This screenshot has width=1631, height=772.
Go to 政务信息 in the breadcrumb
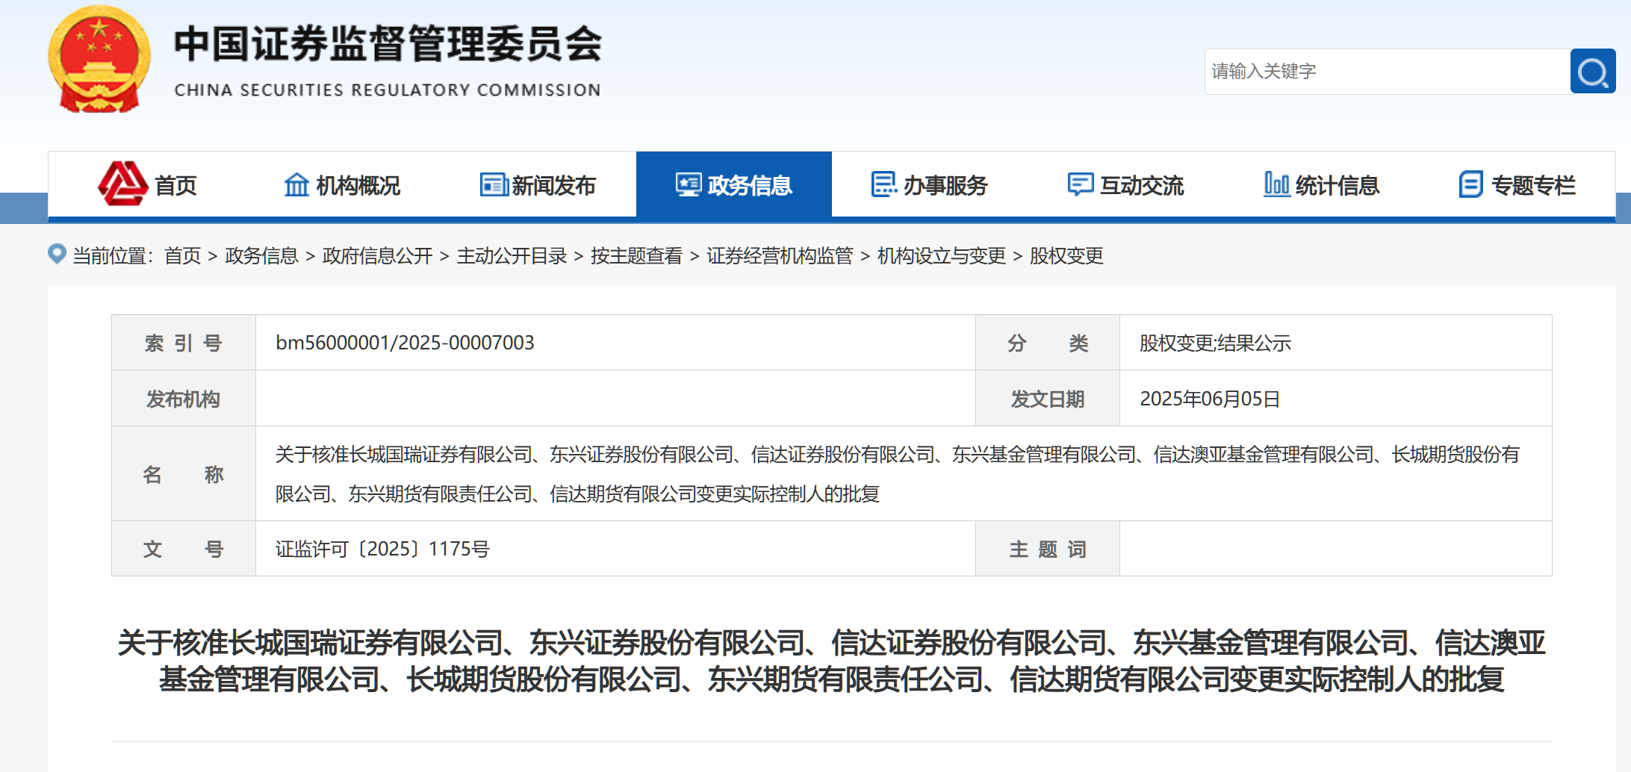tap(261, 256)
